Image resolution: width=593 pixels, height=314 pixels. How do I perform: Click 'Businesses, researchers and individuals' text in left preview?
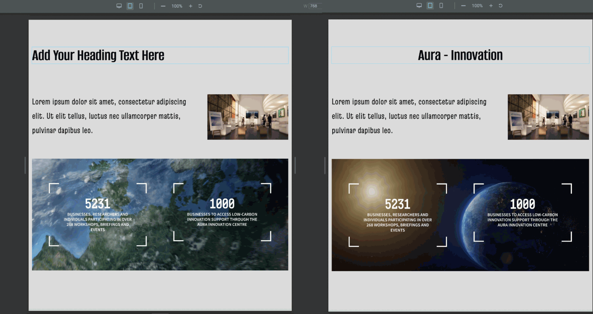[x=98, y=222]
